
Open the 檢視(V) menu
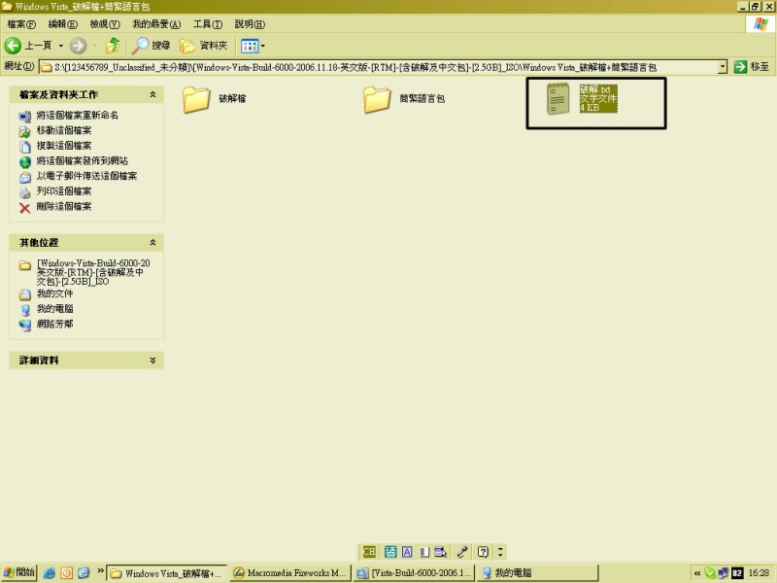pyautogui.click(x=105, y=23)
